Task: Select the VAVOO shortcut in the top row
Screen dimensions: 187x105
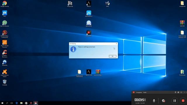Action: coord(89,4)
